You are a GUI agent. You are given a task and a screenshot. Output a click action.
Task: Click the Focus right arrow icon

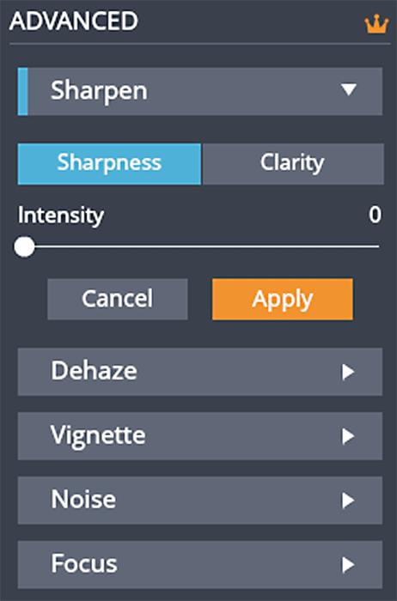coord(348,565)
